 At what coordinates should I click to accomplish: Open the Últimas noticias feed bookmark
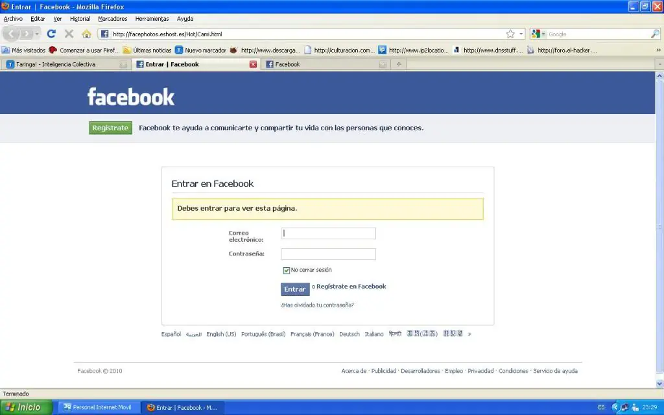[147, 50]
